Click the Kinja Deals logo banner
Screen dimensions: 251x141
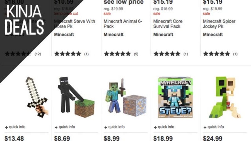click(x=25, y=20)
